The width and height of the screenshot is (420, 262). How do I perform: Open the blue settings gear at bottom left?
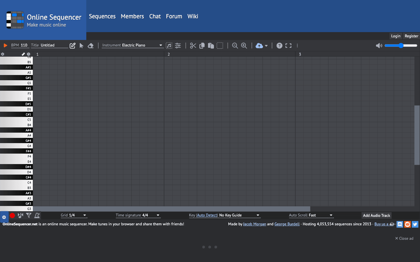tap(4, 217)
